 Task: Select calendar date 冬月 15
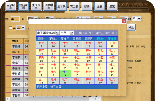point(53,81)
